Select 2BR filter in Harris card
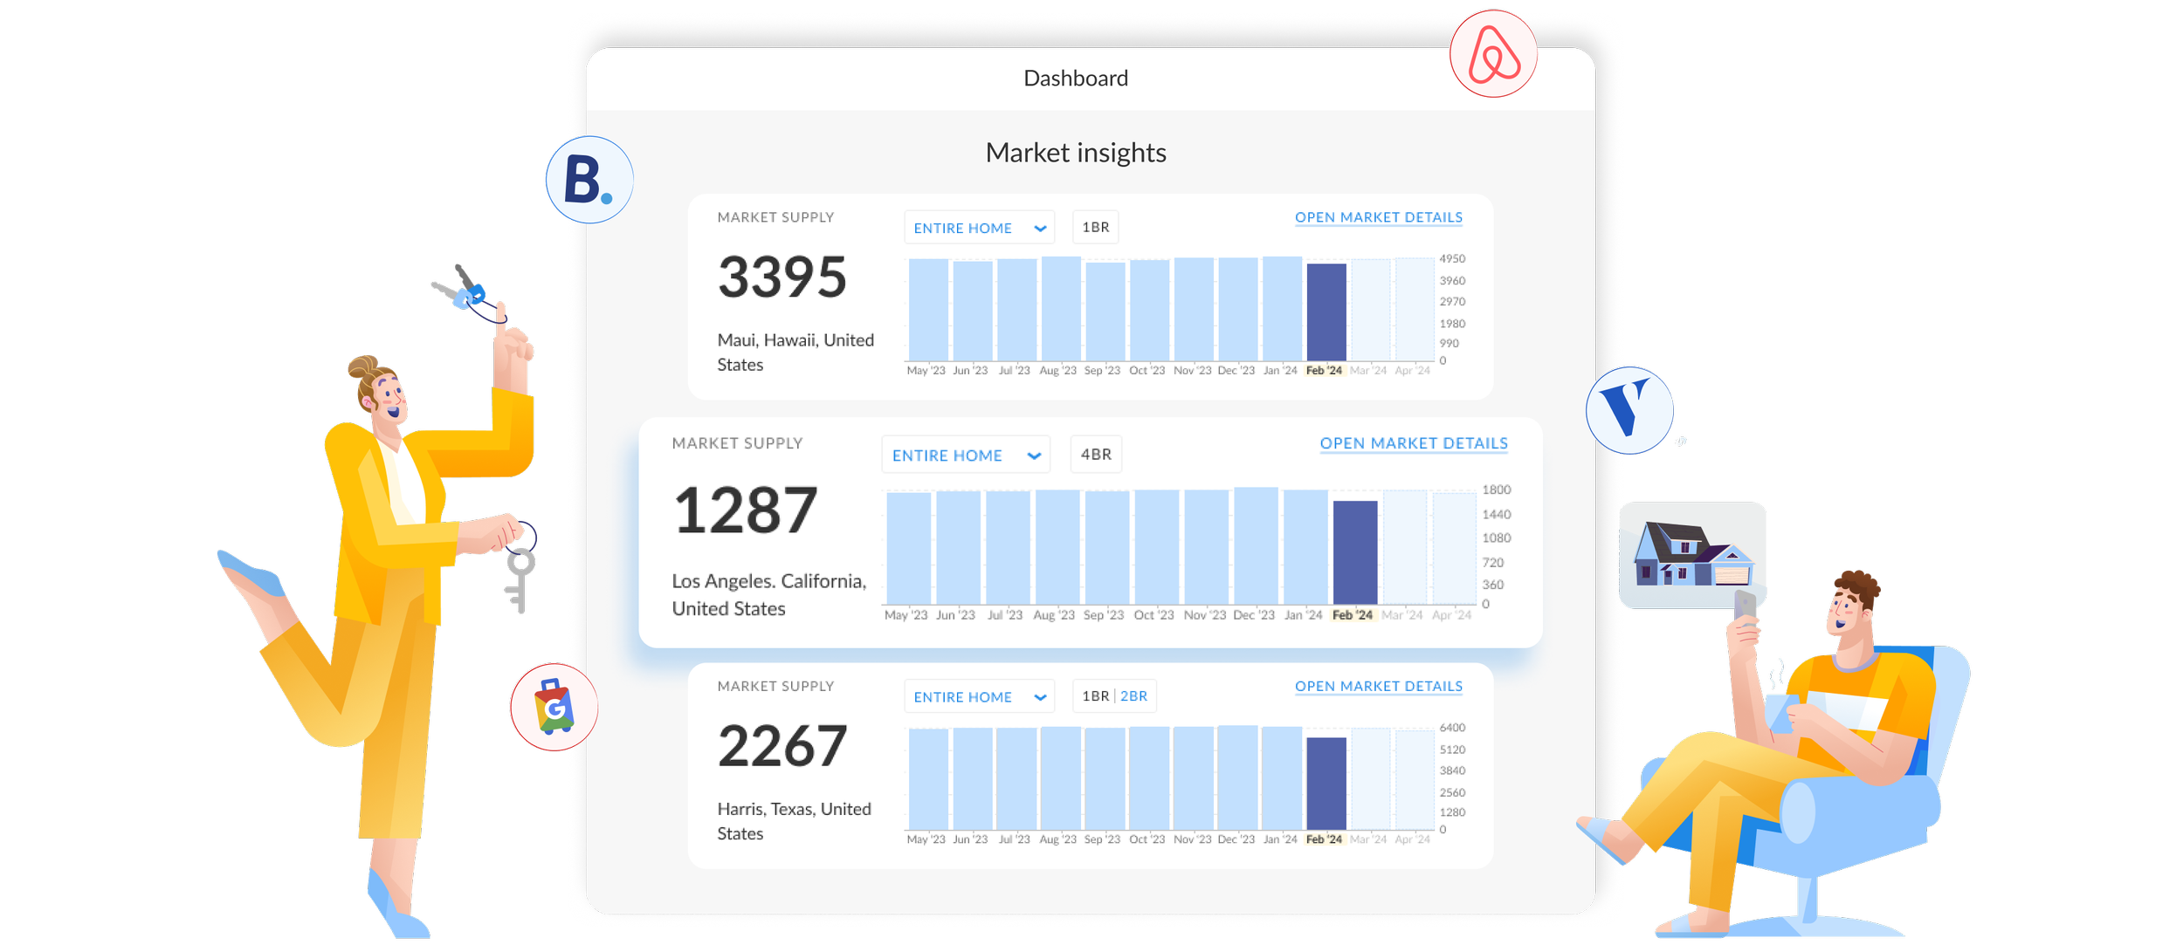 point(1133,696)
